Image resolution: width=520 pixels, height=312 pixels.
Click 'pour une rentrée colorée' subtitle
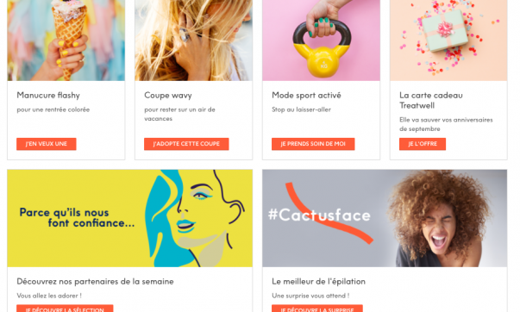53,109
